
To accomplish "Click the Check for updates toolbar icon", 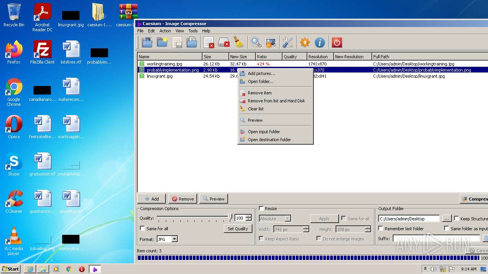I will pos(305,42).
